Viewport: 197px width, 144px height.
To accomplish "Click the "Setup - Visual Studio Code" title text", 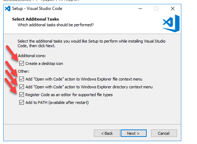I will [37, 9].
